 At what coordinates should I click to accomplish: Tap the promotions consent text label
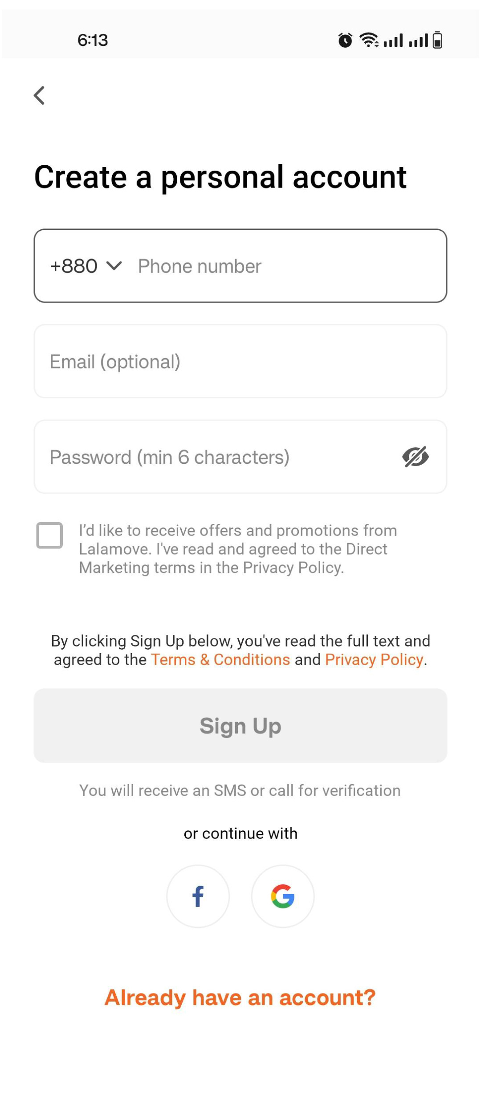[x=238, y=549]
